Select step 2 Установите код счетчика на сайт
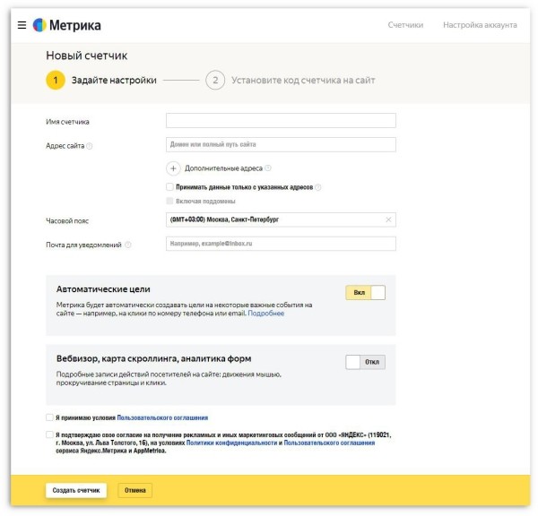 [x=291, y=80]
